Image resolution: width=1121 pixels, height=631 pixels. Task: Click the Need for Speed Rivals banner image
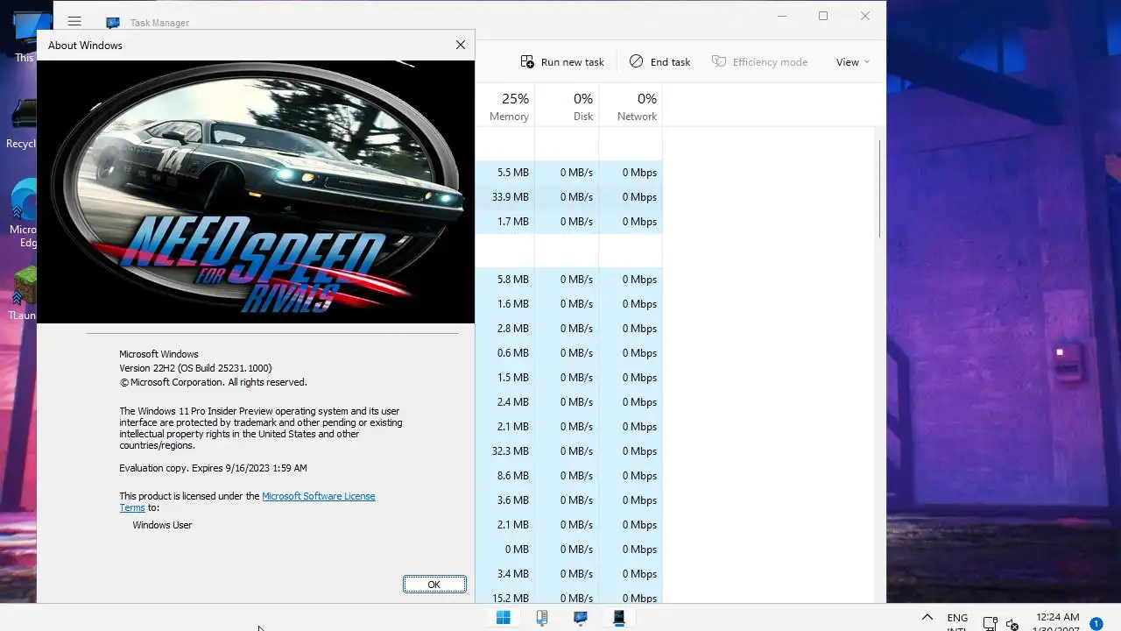[256, 192]
